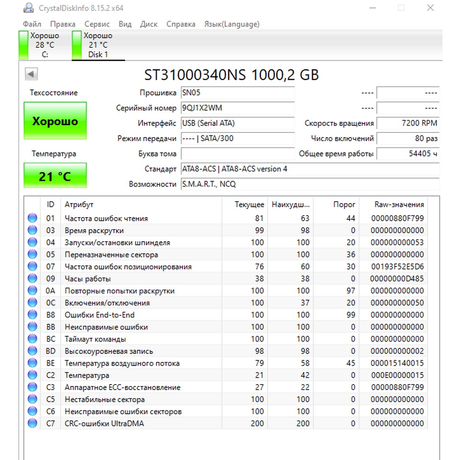Click status orb for attribute BB uncorrectable errors
Screen dimensions: 460x460
coord(32,327)
